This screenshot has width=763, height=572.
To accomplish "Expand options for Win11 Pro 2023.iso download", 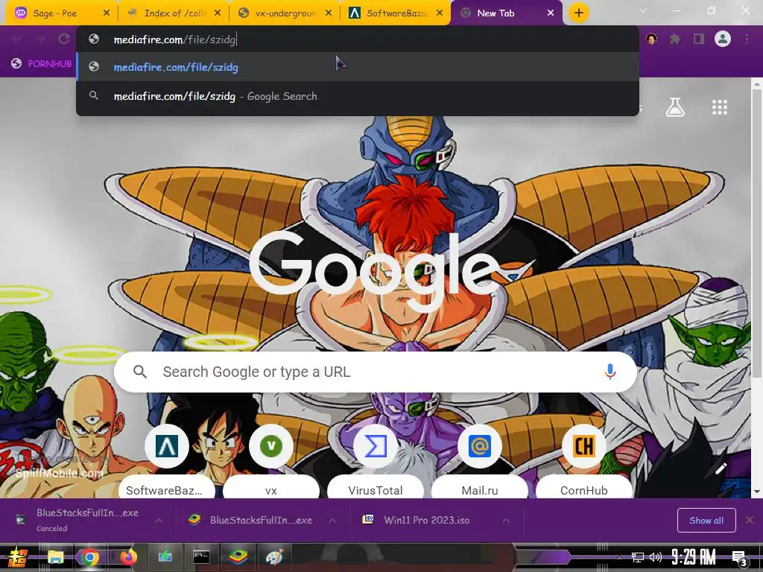I will [506, 521].
